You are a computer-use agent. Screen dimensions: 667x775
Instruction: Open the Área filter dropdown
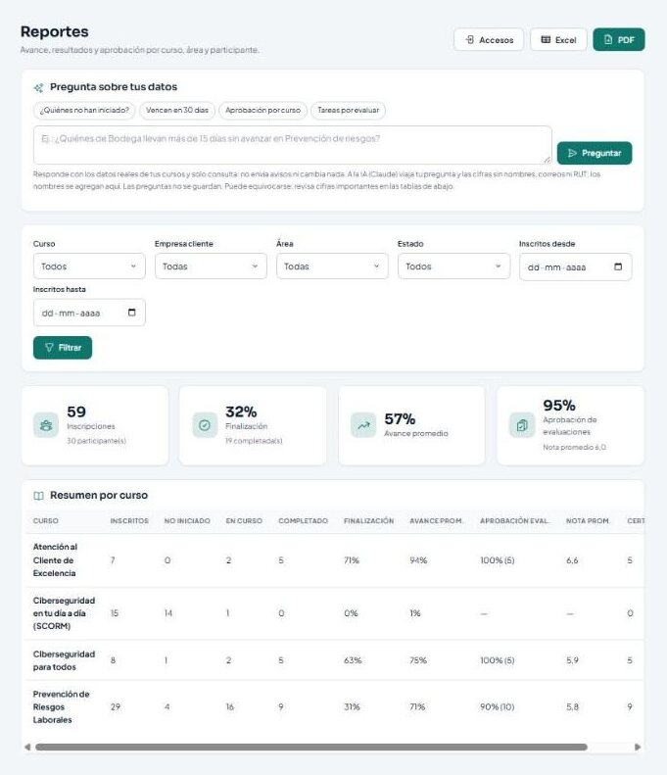pos(332,266)
